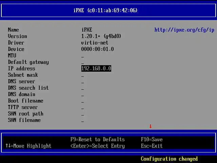217x163 pixels.
Task: Click the version value 1.20.1+ (g4bd0)
Action: pos(101,36)
